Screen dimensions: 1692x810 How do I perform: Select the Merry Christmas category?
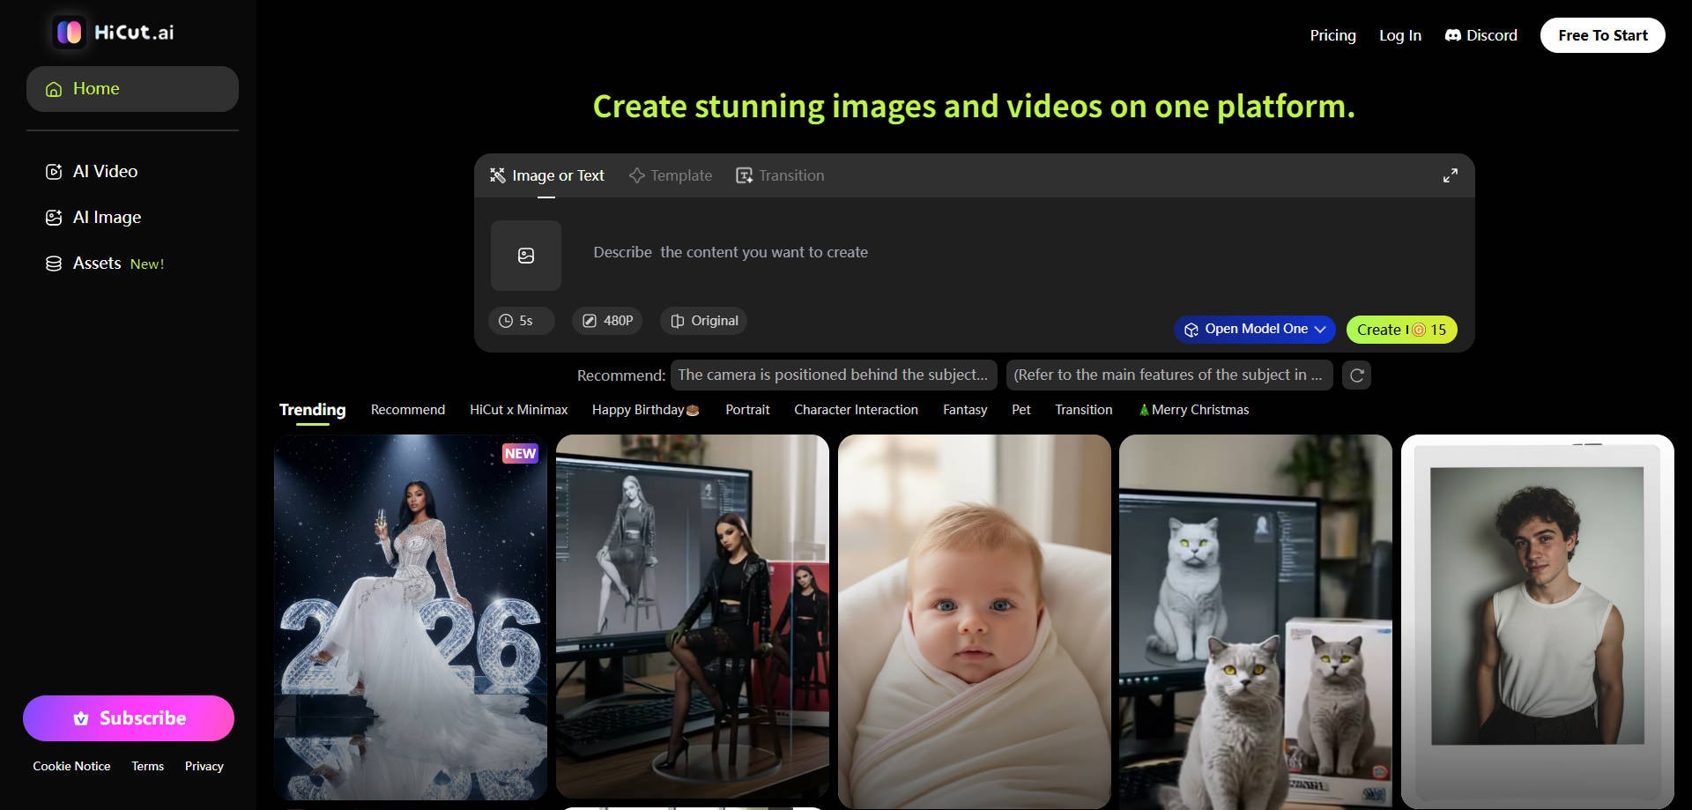pyautogui.click(x=1194, y=410)
